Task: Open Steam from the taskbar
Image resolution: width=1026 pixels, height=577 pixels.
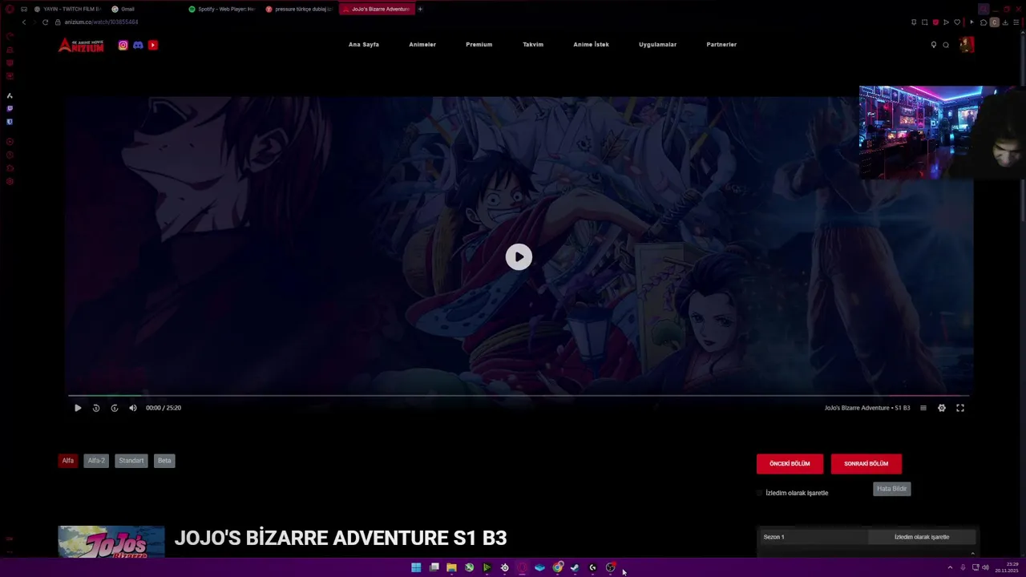Action: [x=575, y=567]
